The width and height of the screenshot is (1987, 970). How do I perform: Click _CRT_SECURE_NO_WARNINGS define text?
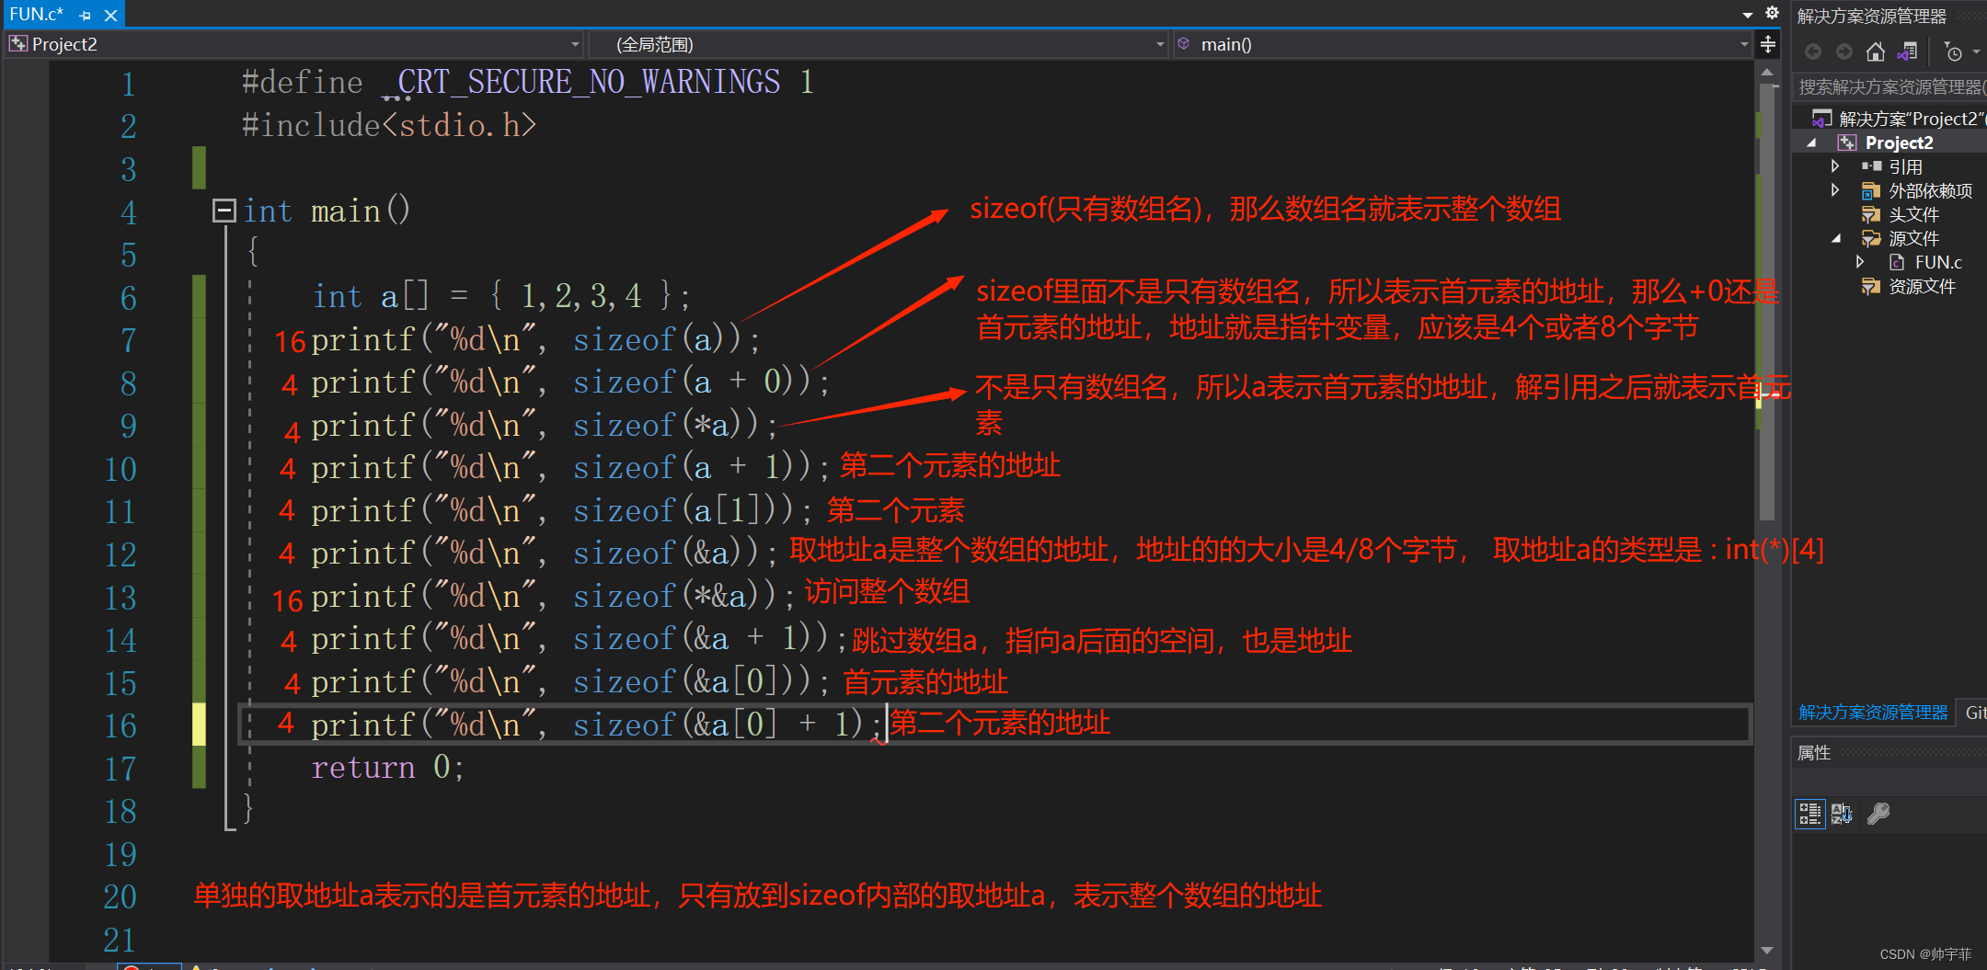pyautogui.click(x=589, y=83)
